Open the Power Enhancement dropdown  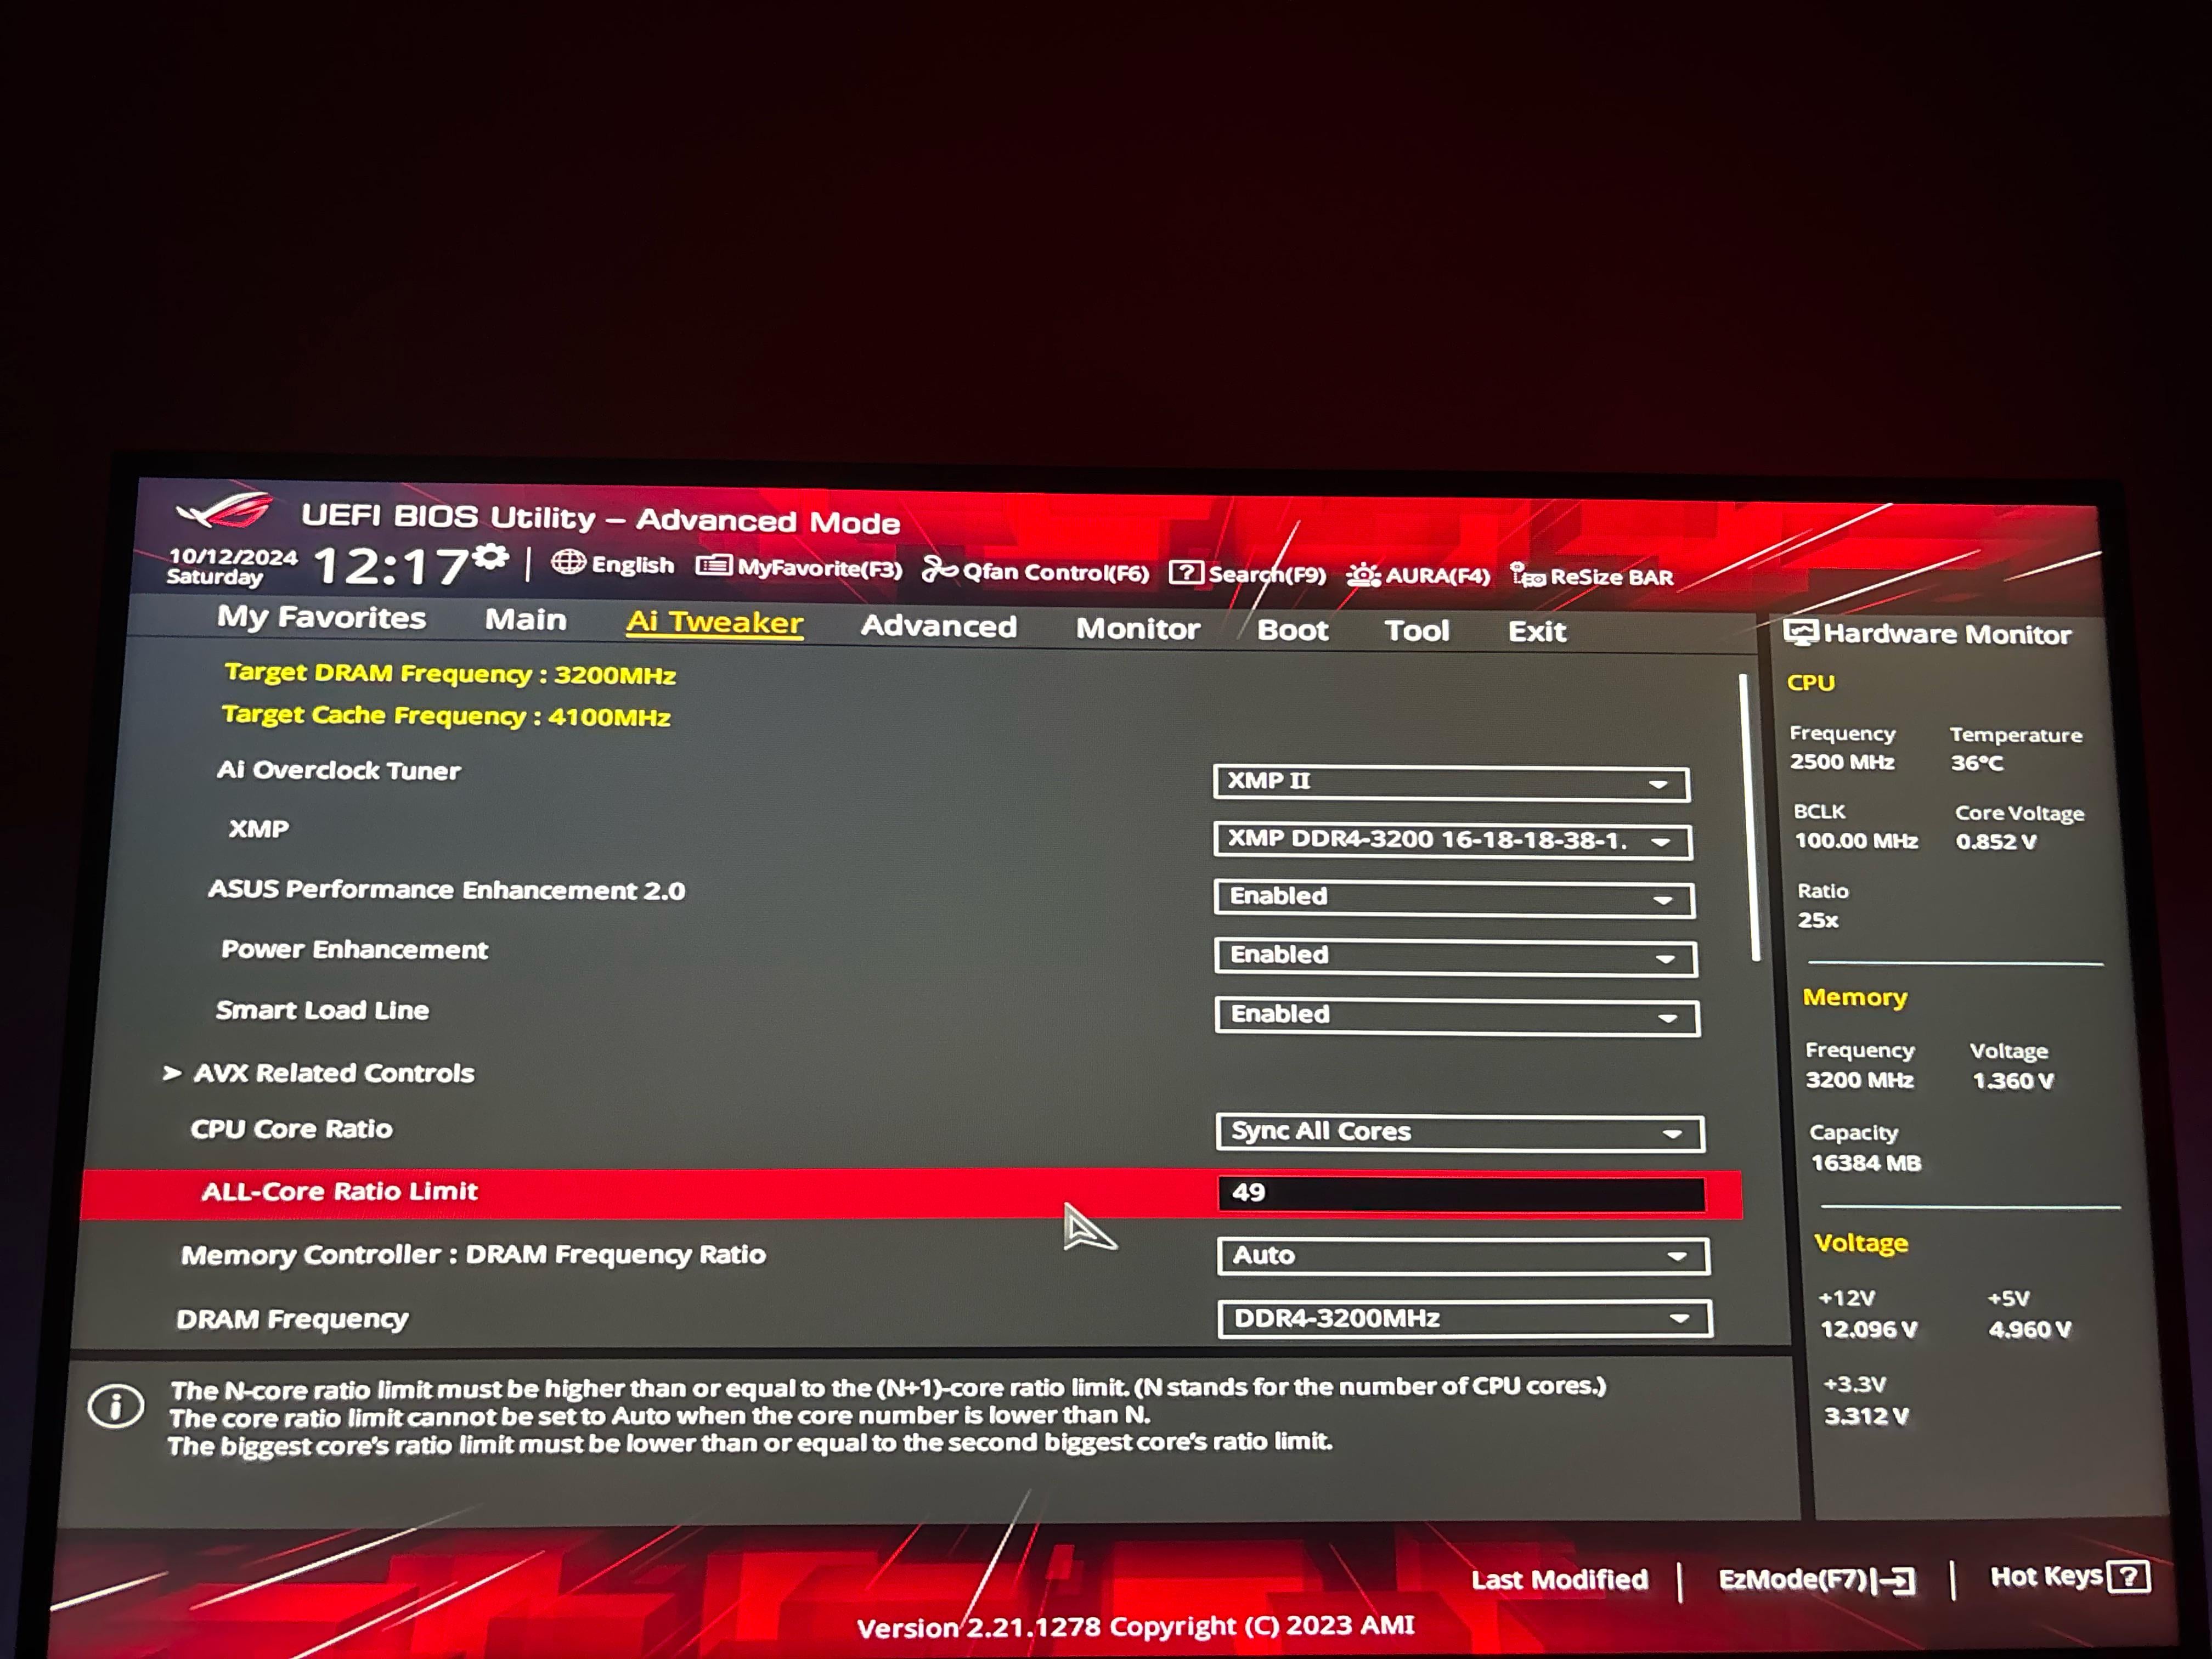[1456, 957]
